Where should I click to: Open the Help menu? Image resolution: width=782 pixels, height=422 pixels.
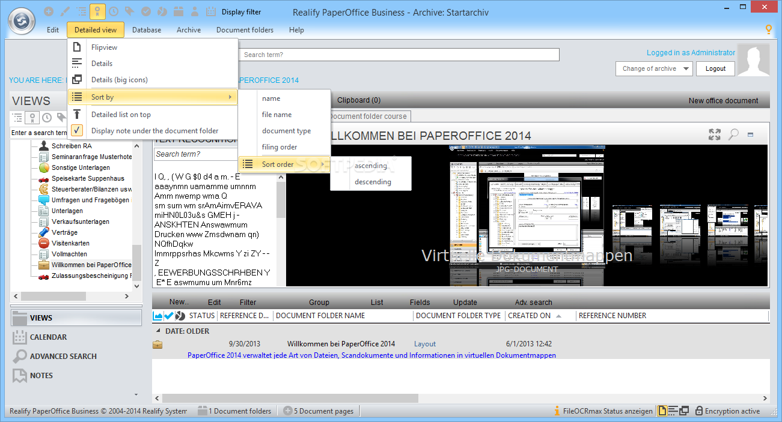pyautogui.click(x=296, y=30)
